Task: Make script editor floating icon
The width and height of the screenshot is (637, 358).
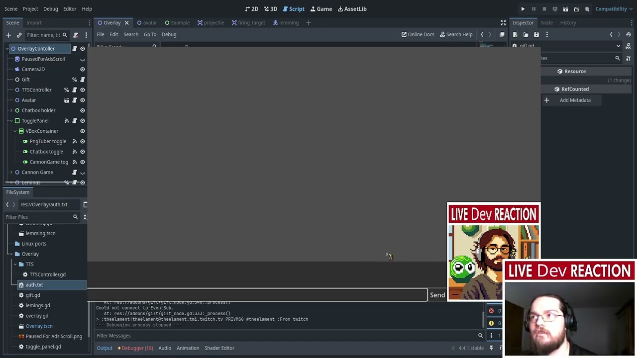Action: click(502, 35)
